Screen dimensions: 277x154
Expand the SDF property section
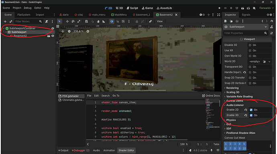(x=228, y=129)
